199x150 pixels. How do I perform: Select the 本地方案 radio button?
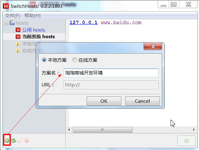tap(44, 60)
